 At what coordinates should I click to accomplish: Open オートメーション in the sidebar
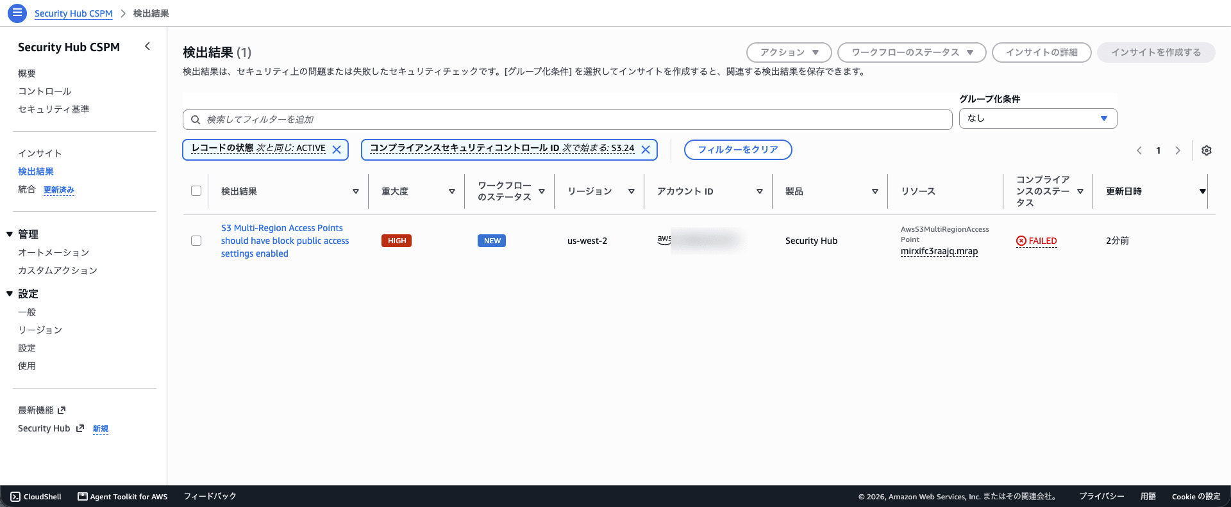54,253
